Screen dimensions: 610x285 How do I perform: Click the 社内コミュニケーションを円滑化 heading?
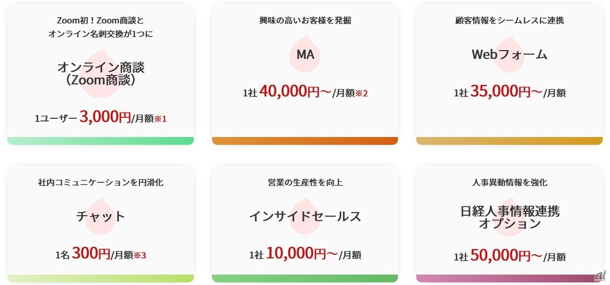(100, 183)
